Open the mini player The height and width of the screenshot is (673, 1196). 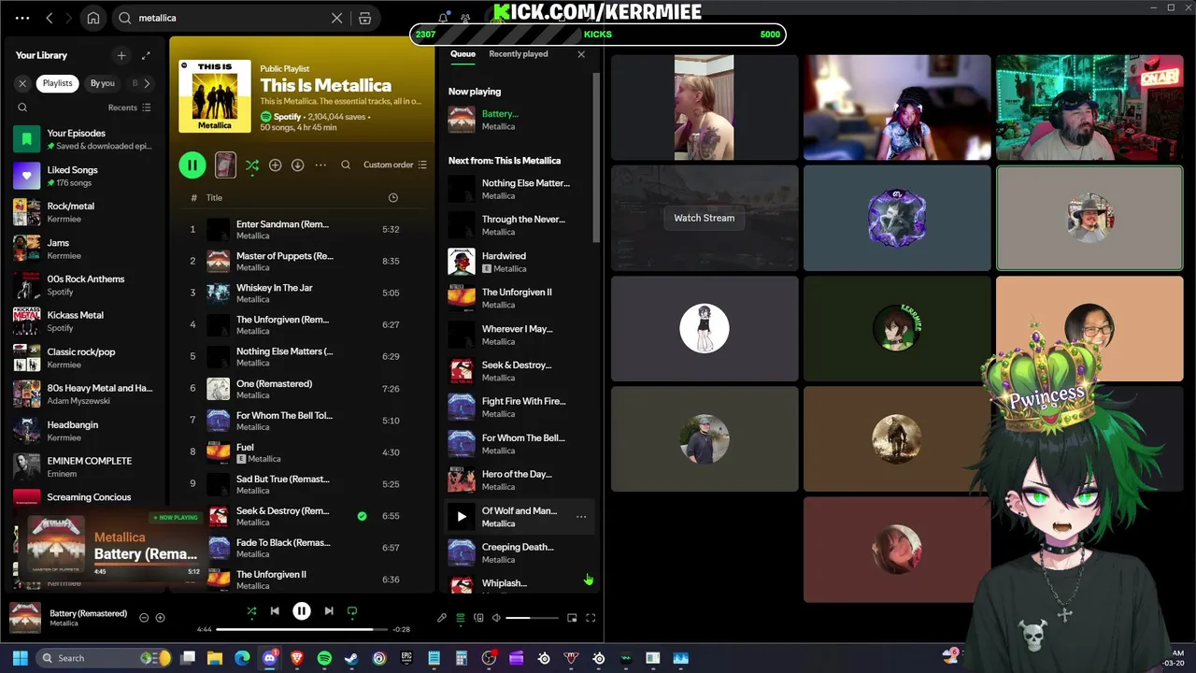tap(572, 618)
